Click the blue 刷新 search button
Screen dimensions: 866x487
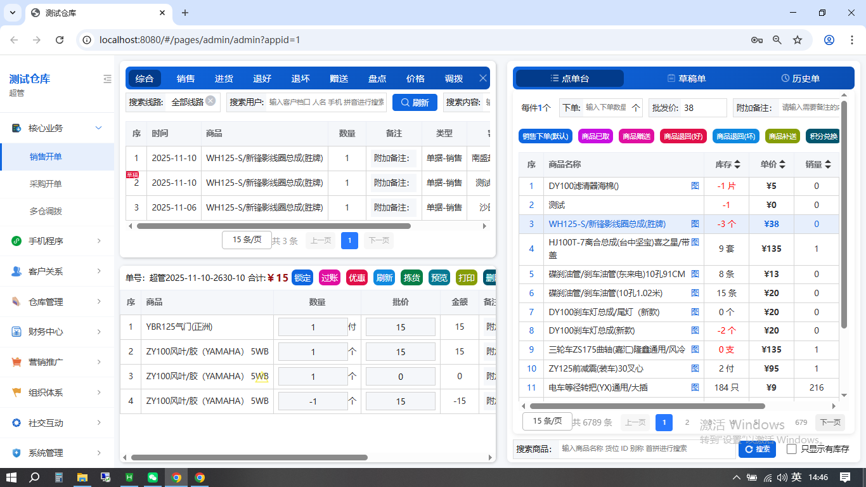tap(415, 102)
